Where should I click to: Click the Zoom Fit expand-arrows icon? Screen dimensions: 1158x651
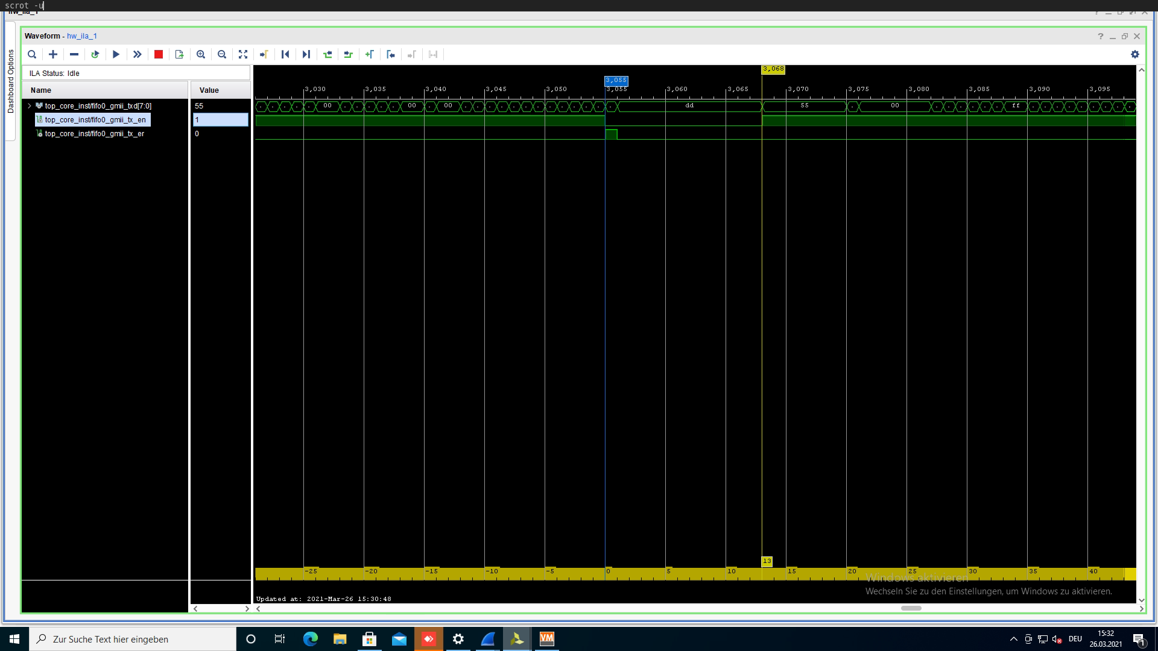[x=243, y=54]
